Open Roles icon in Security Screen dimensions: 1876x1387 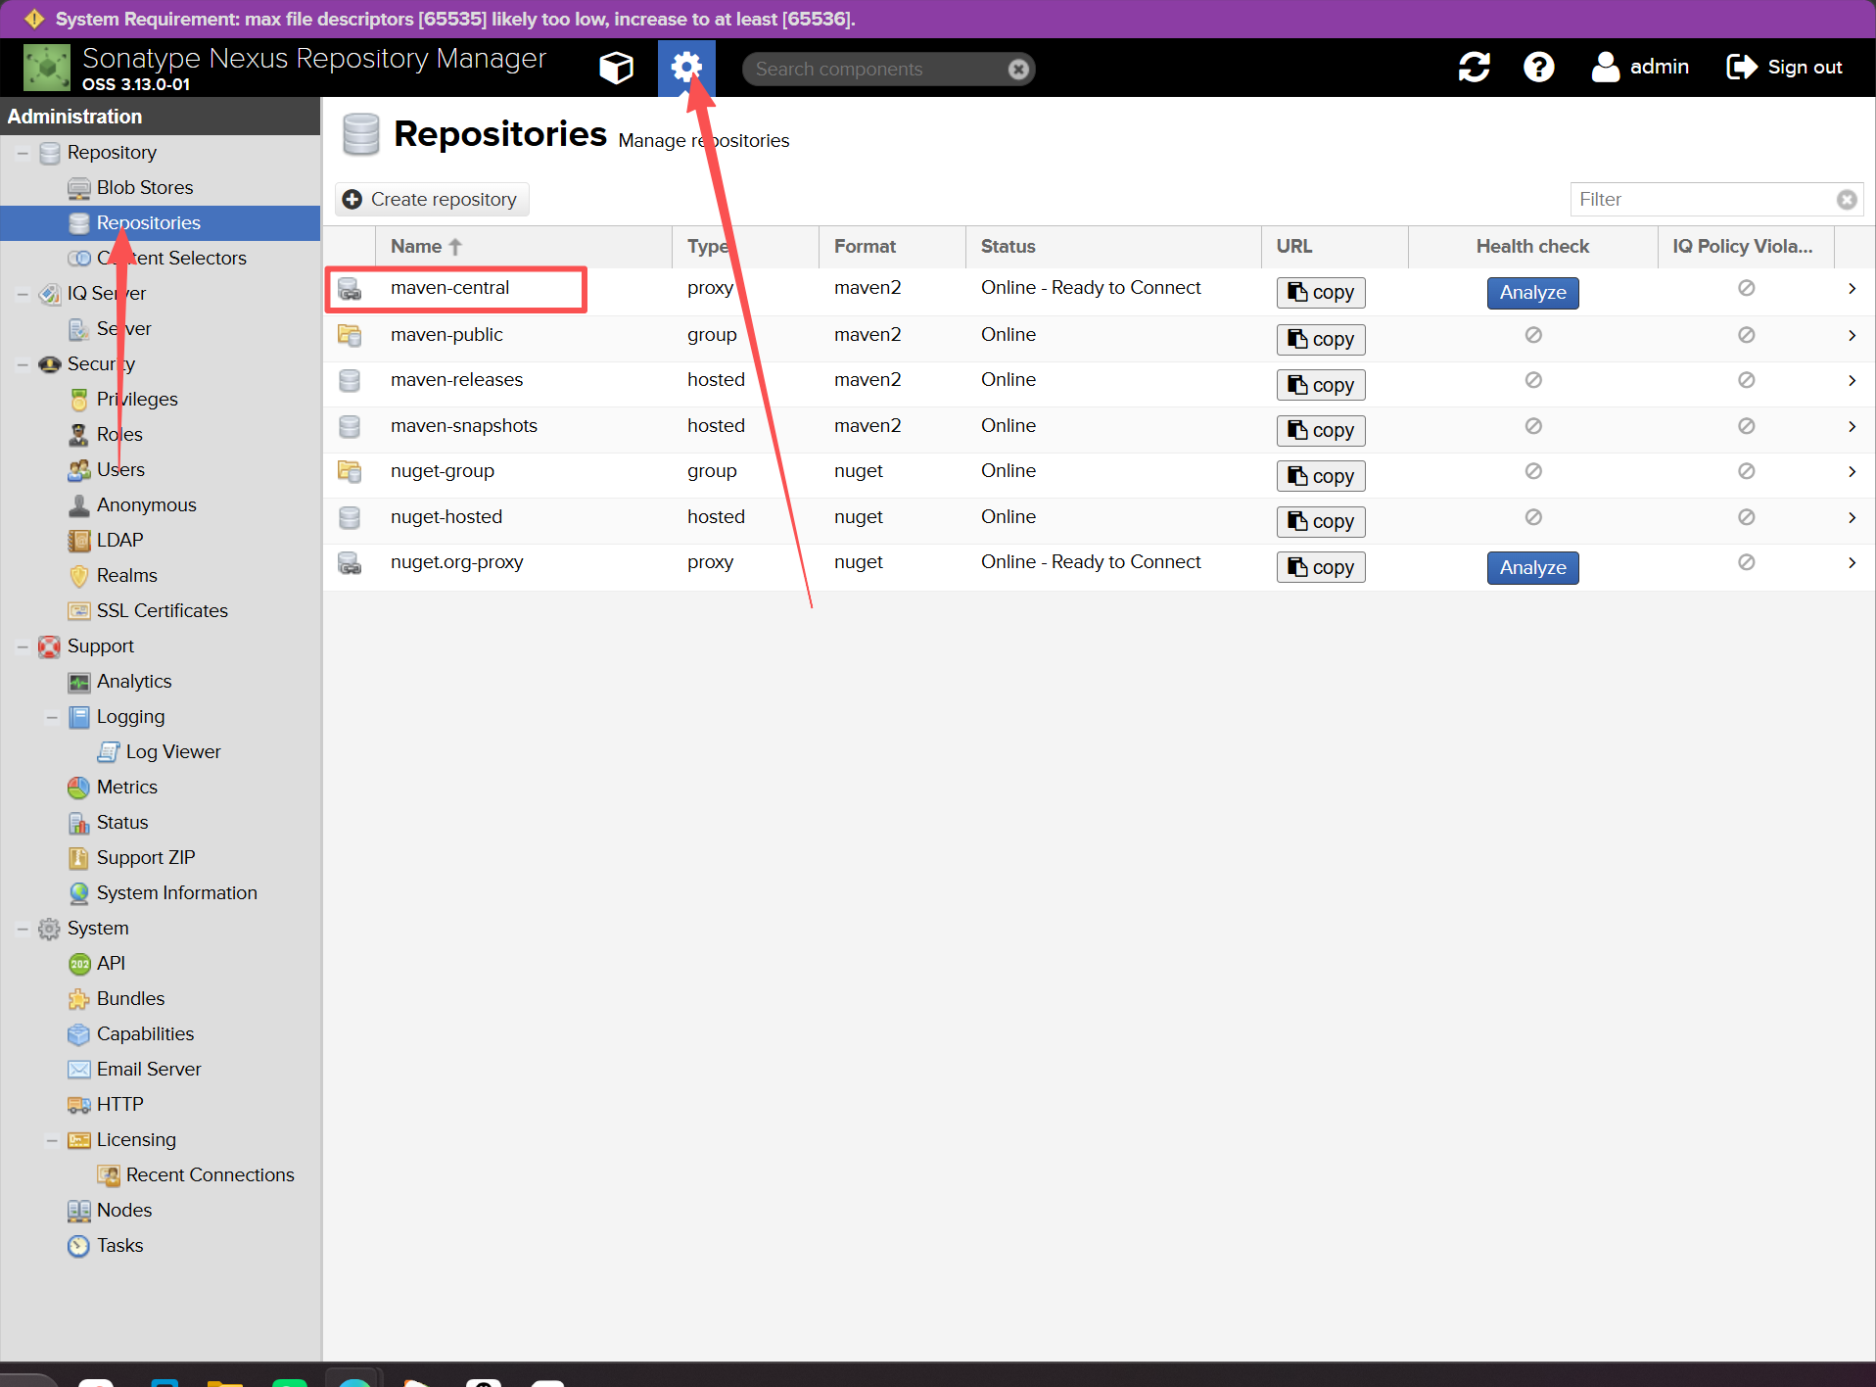(79, 435)
